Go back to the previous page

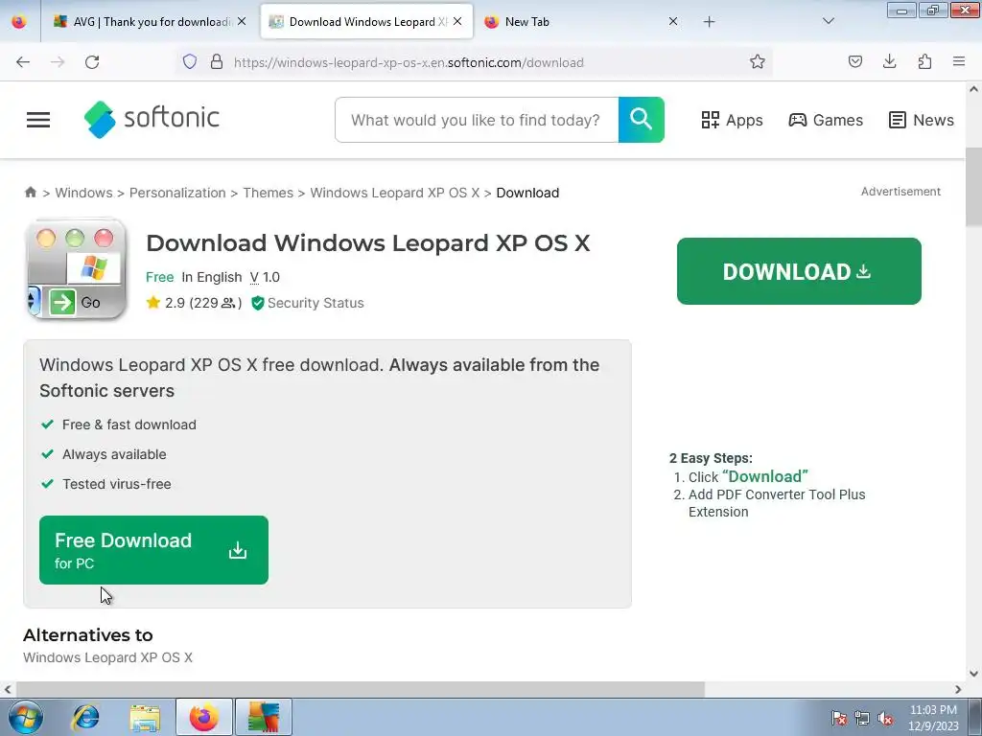pos(23,62)
